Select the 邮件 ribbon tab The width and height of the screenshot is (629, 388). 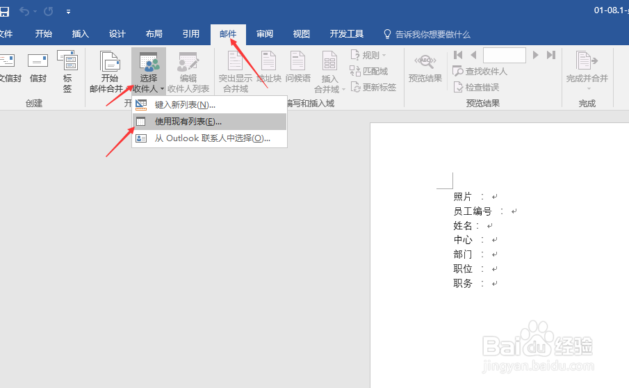pos(228,34)
